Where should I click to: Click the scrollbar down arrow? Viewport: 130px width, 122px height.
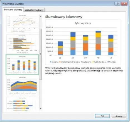[x=41, y=109]
